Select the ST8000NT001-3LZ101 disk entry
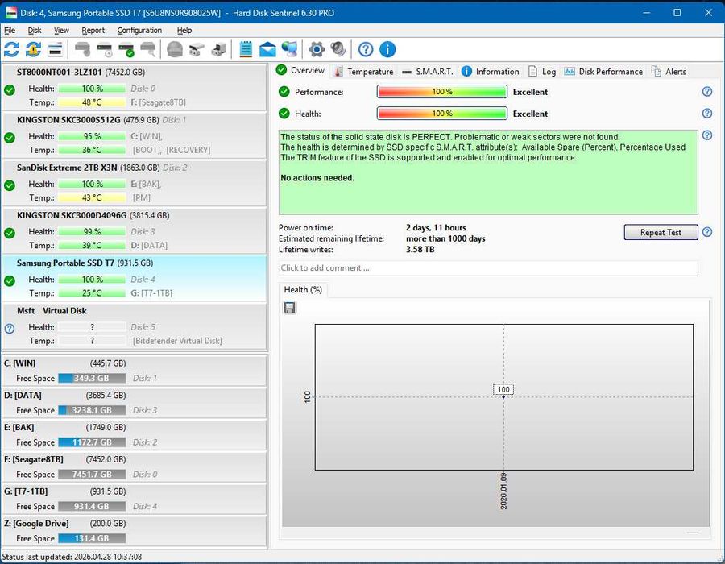 coord(135,87)
